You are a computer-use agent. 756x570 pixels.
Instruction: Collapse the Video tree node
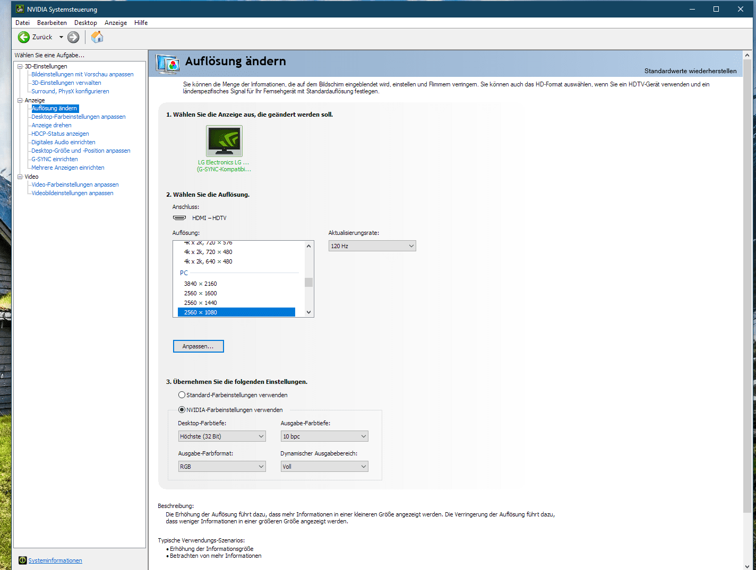pyautogui.click(x=20, y=177)
